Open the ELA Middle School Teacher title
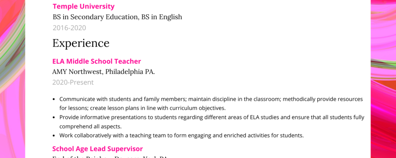Image resolution: width=396 pixels, height=158 pixels. click(x=97, y=61)
